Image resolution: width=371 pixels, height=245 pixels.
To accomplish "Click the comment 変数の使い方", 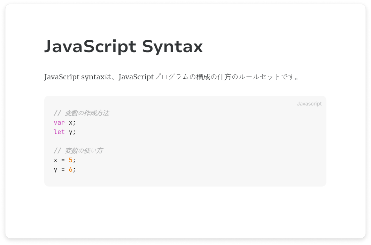I will pos(78,151).
